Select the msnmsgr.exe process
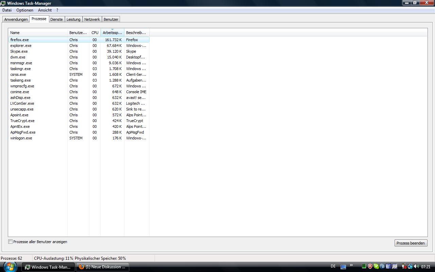Screen dimensions: 435x272 [x=79, y=63]
